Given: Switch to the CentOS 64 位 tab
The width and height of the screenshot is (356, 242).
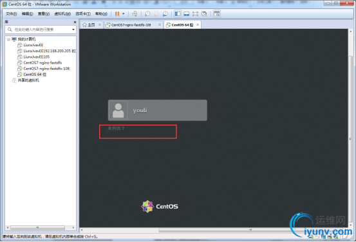Looking at the screenshot, I should (x=182, y=25).
